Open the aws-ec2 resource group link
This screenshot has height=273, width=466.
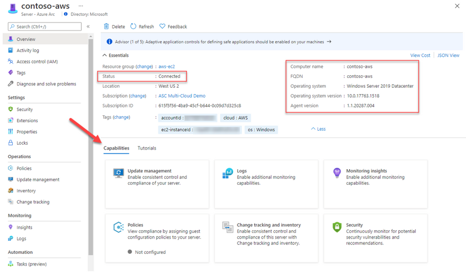pos(167,67)
